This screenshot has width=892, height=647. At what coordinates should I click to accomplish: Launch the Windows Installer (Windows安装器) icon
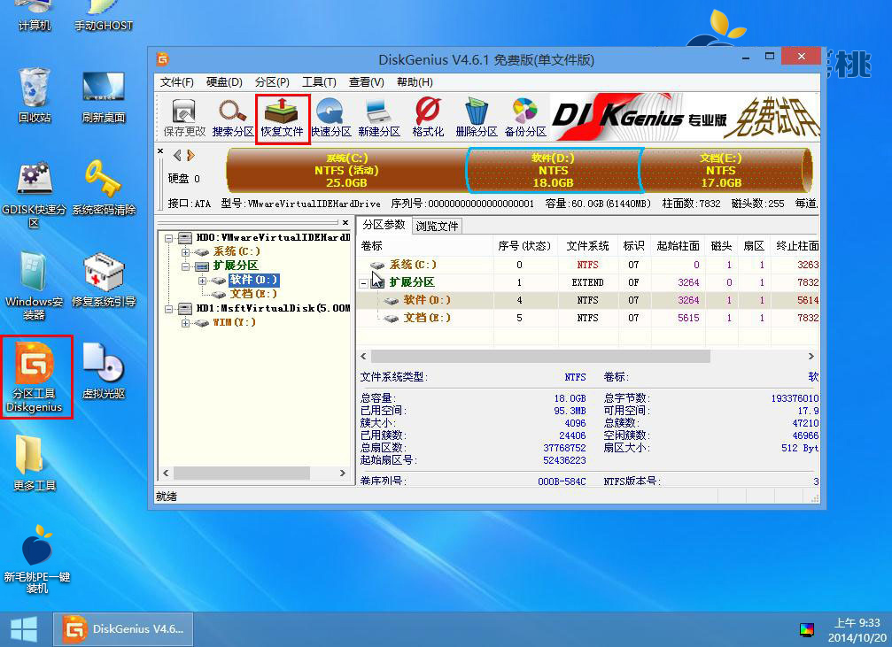[35, 287]
